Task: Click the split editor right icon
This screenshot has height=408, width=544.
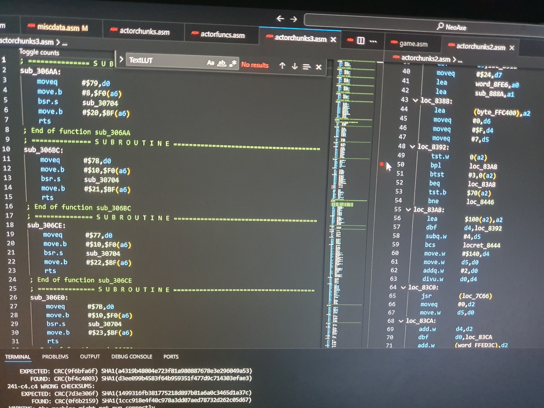Action: point(361,41)
